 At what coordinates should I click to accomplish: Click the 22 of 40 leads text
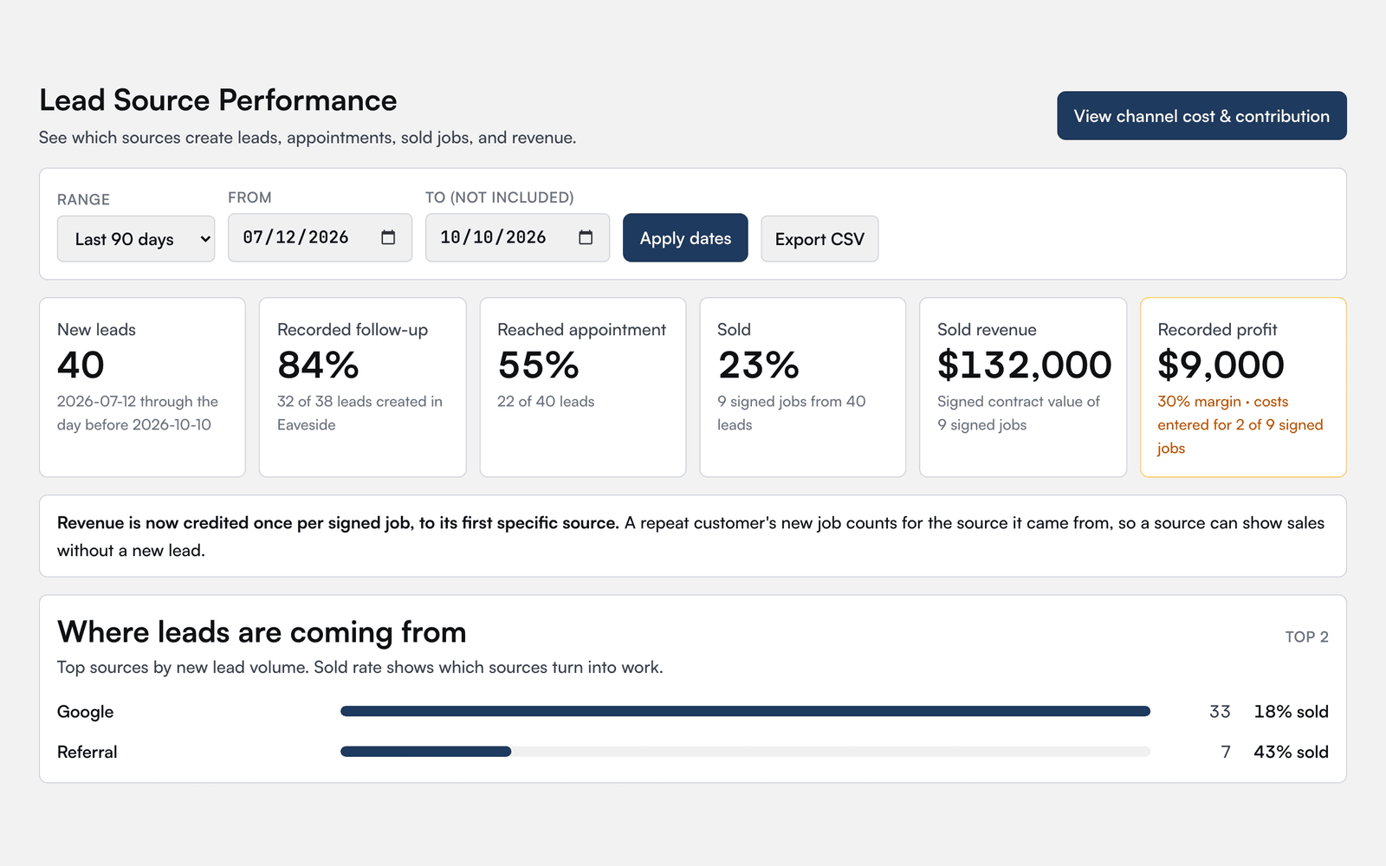point(546,402)
